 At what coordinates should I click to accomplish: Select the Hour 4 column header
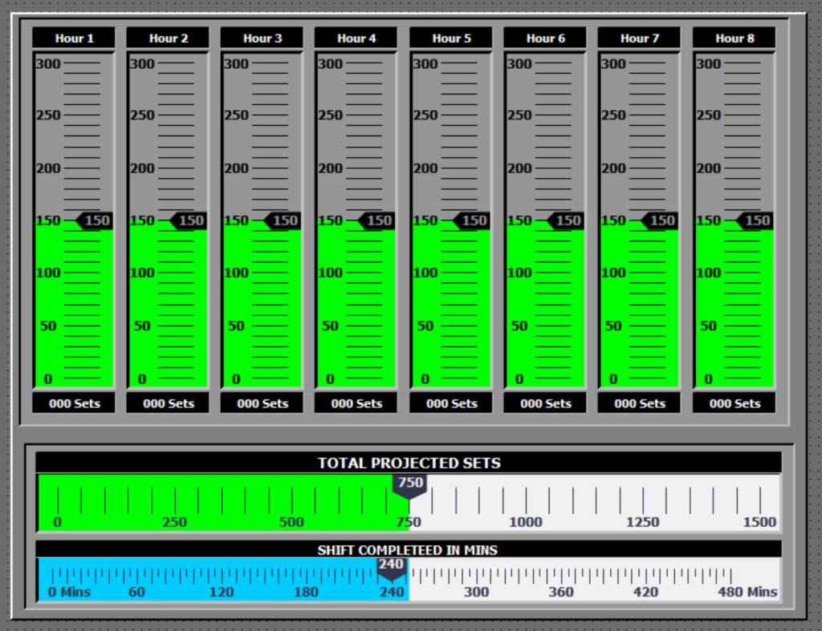(x=356, y=38)
